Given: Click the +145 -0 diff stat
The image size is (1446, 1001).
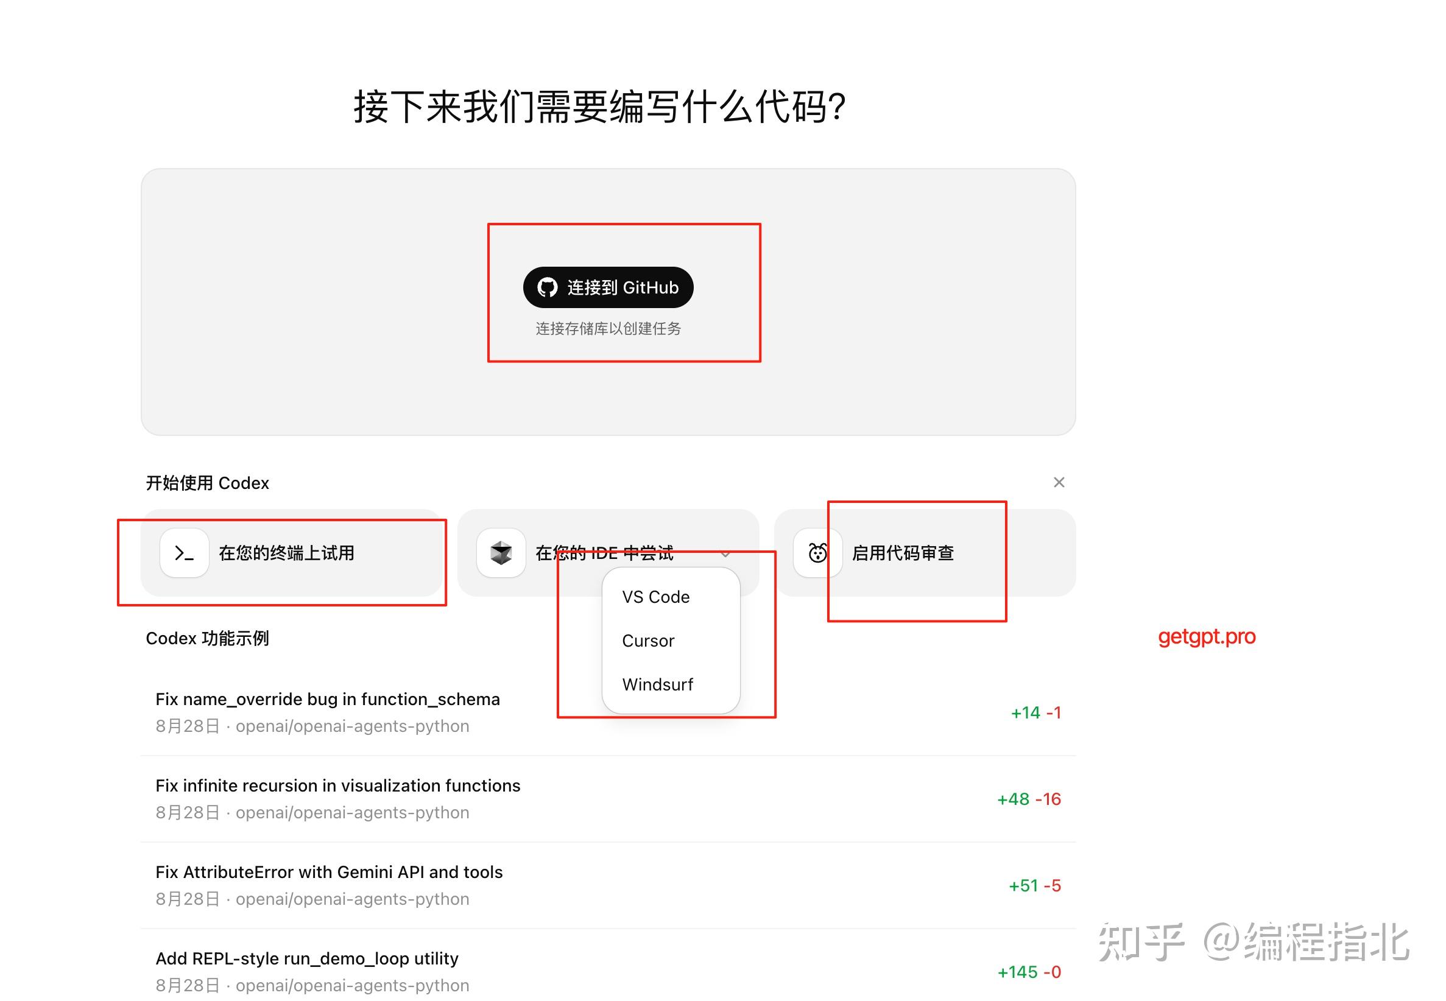Looking at the screenshot, I should 1027,972.
